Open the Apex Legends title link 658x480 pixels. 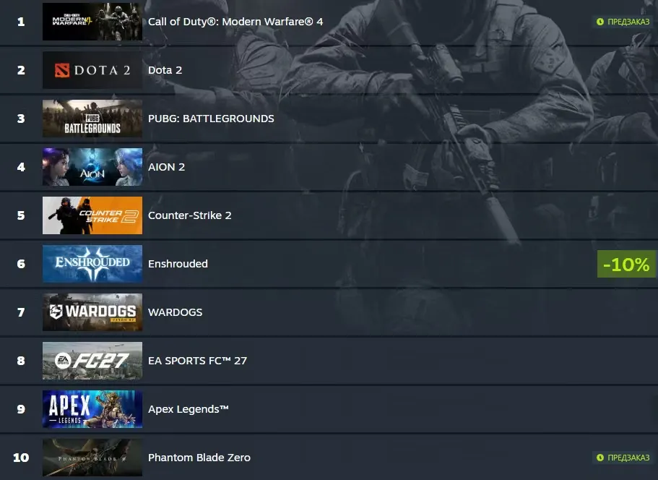(189, 409)
